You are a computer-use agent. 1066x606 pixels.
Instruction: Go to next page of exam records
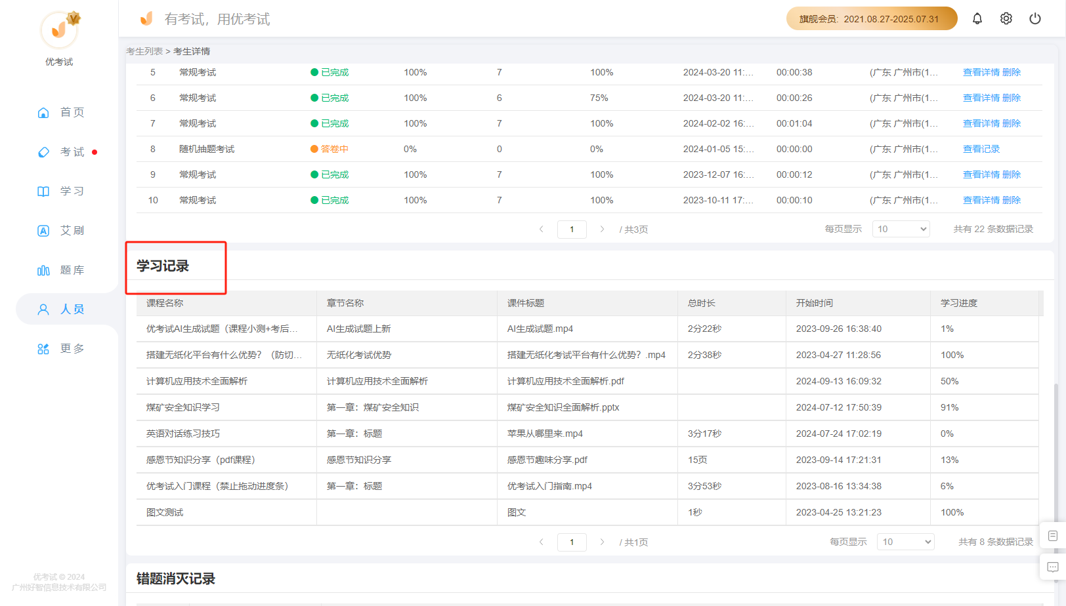602,230
